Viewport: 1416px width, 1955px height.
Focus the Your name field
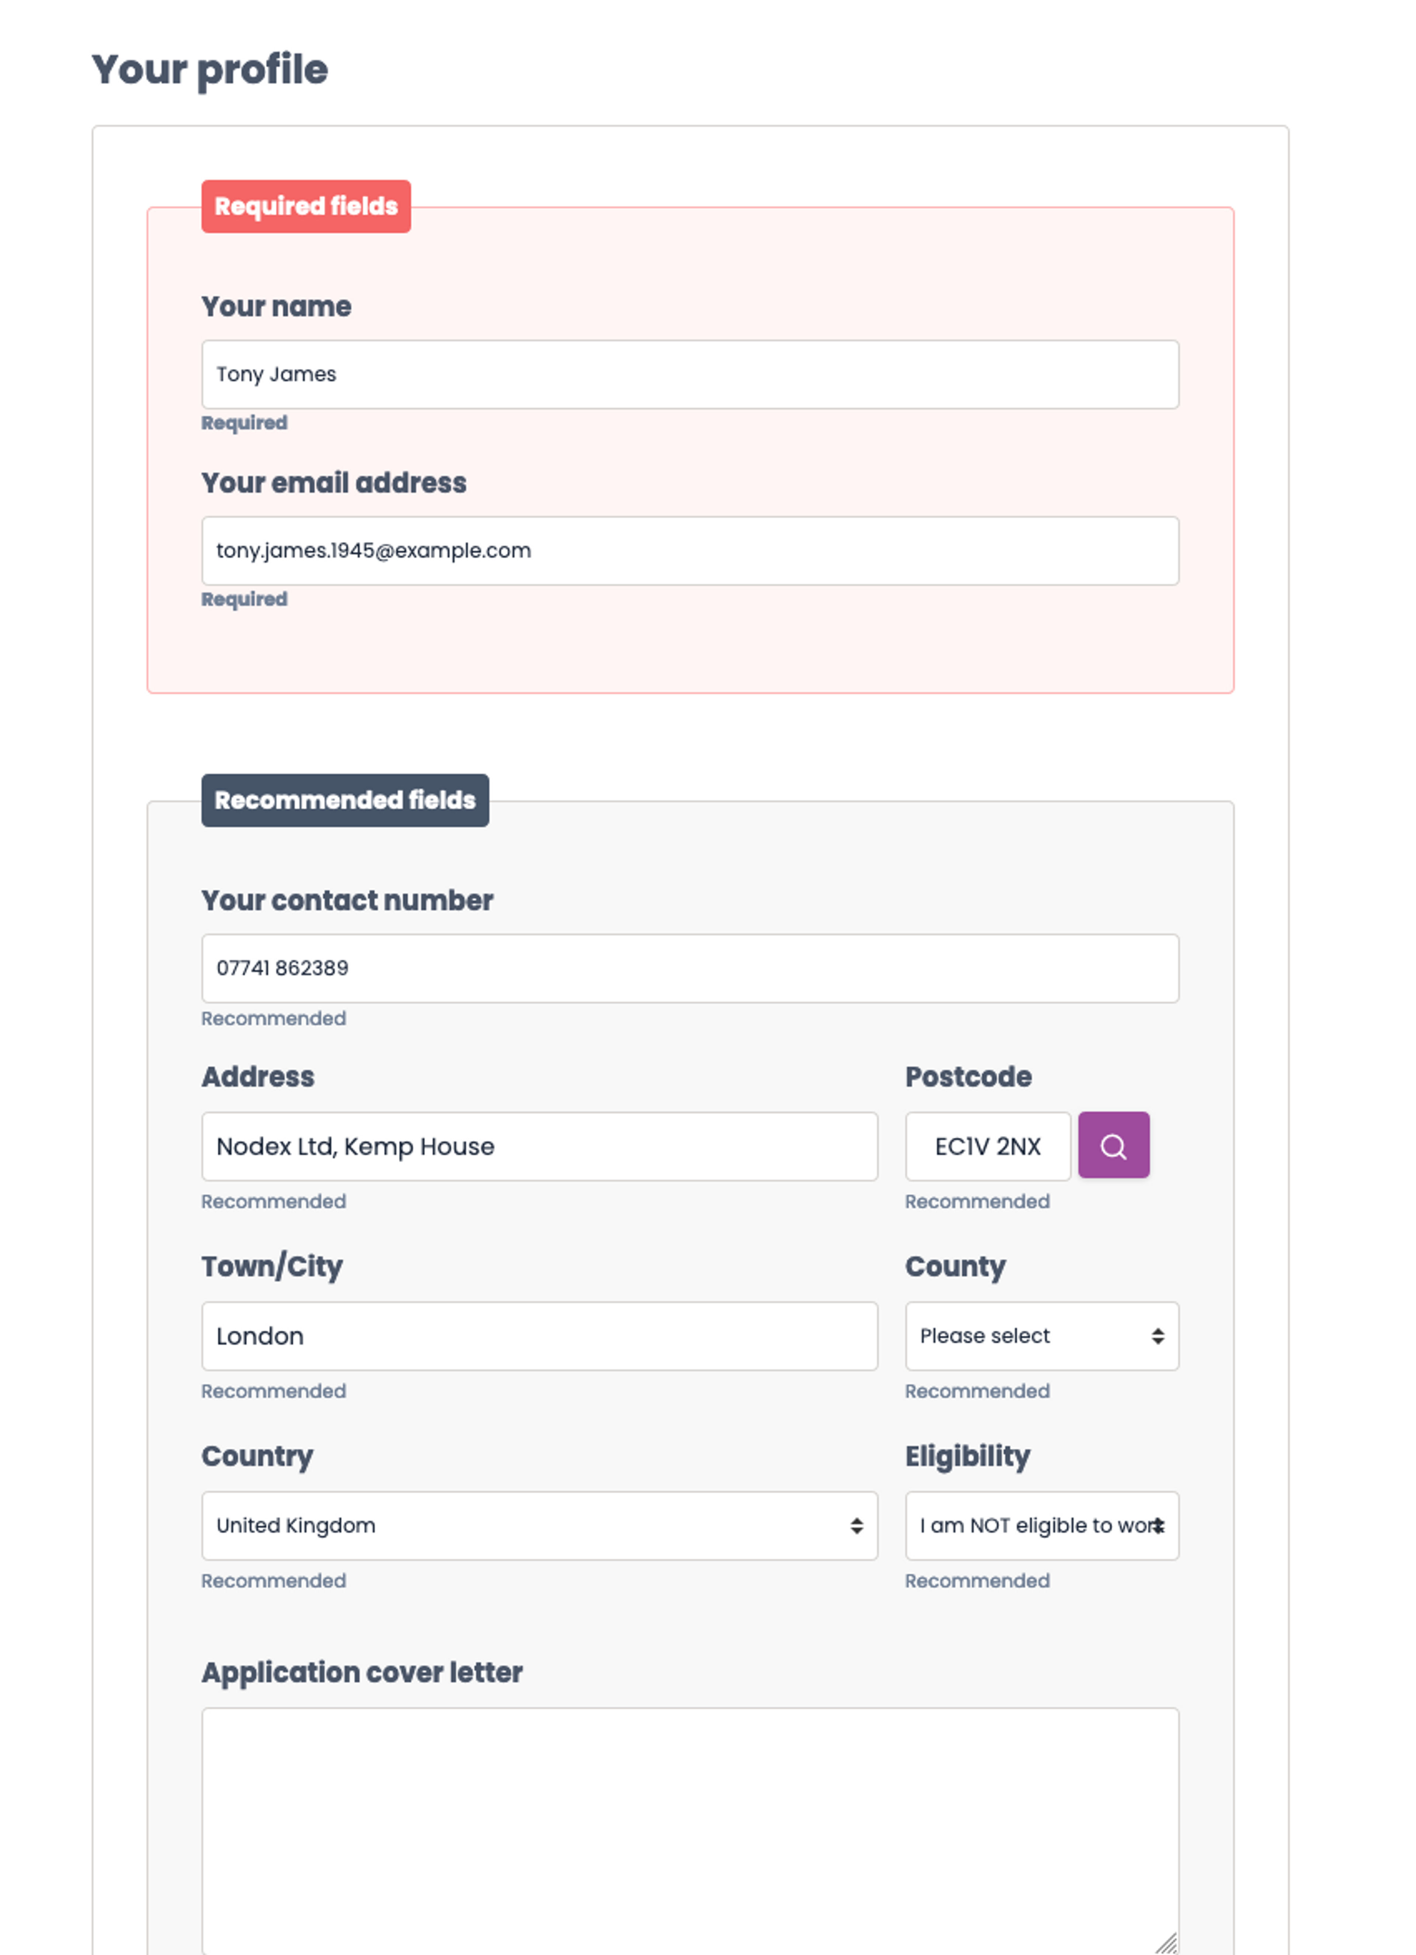coord(690,374)
